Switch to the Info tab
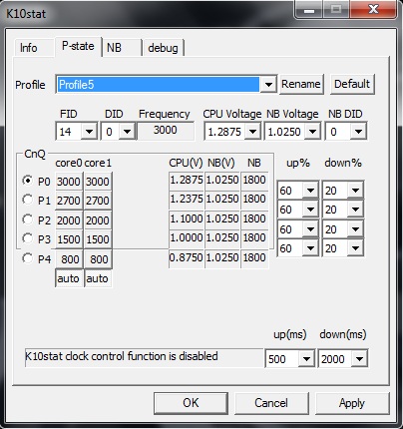This screenshot has height=429, width=403. tap(29, 48)
